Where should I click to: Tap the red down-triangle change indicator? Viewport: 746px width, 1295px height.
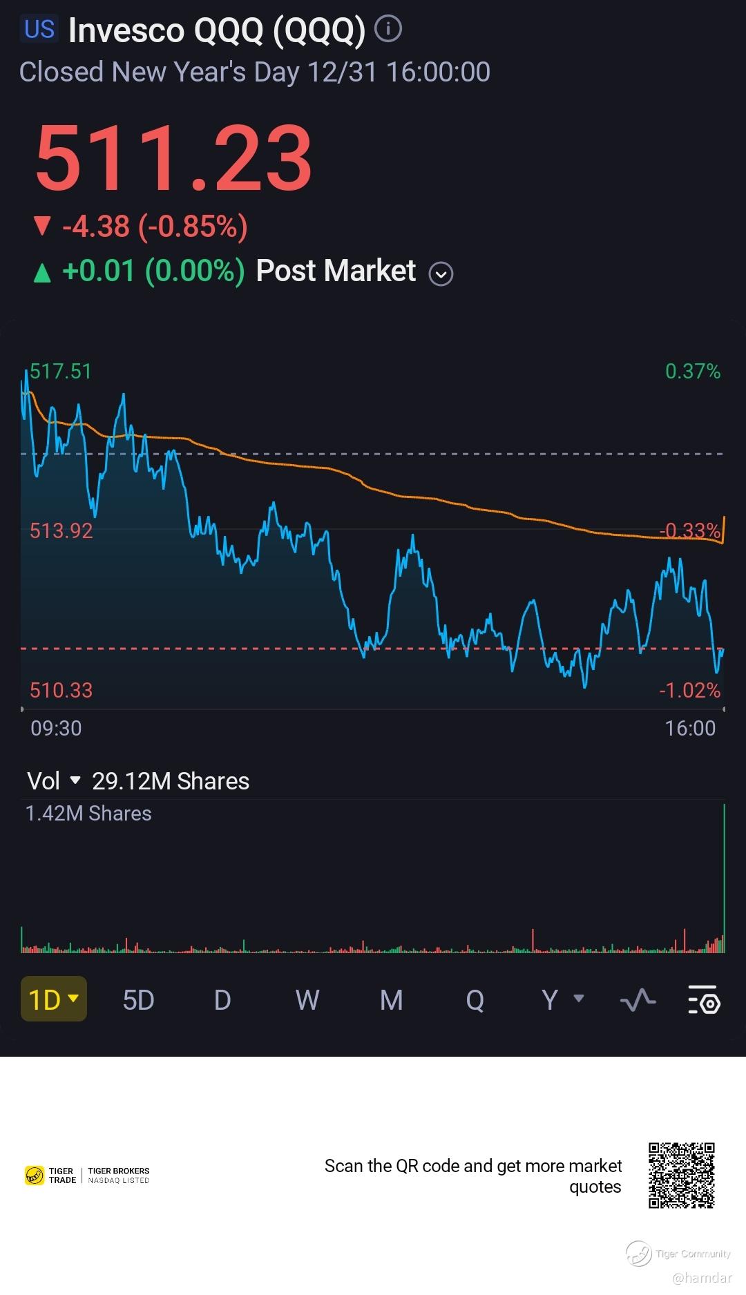point(42,226)
